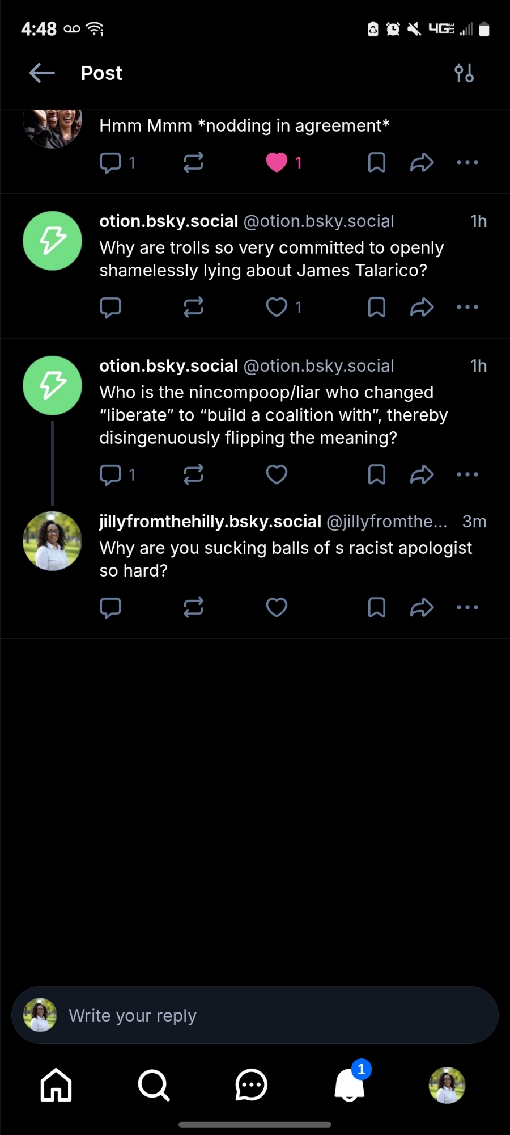
Task: Tap the Write your reply field
Action: click(x=255, y=1015)
